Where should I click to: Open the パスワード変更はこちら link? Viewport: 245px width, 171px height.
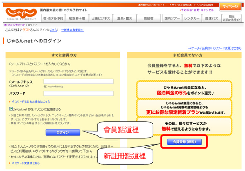click(26, 163)
